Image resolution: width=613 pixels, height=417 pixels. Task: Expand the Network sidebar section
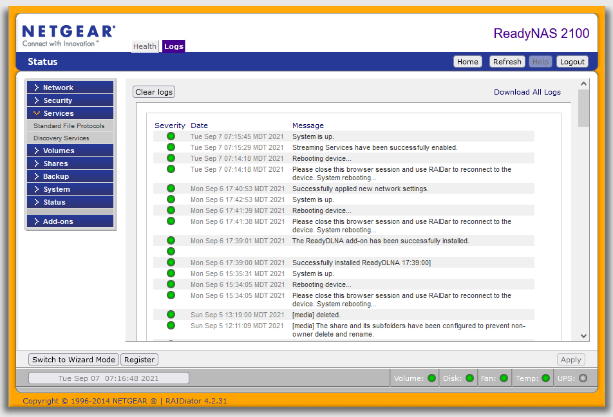[x=70, y=87]
